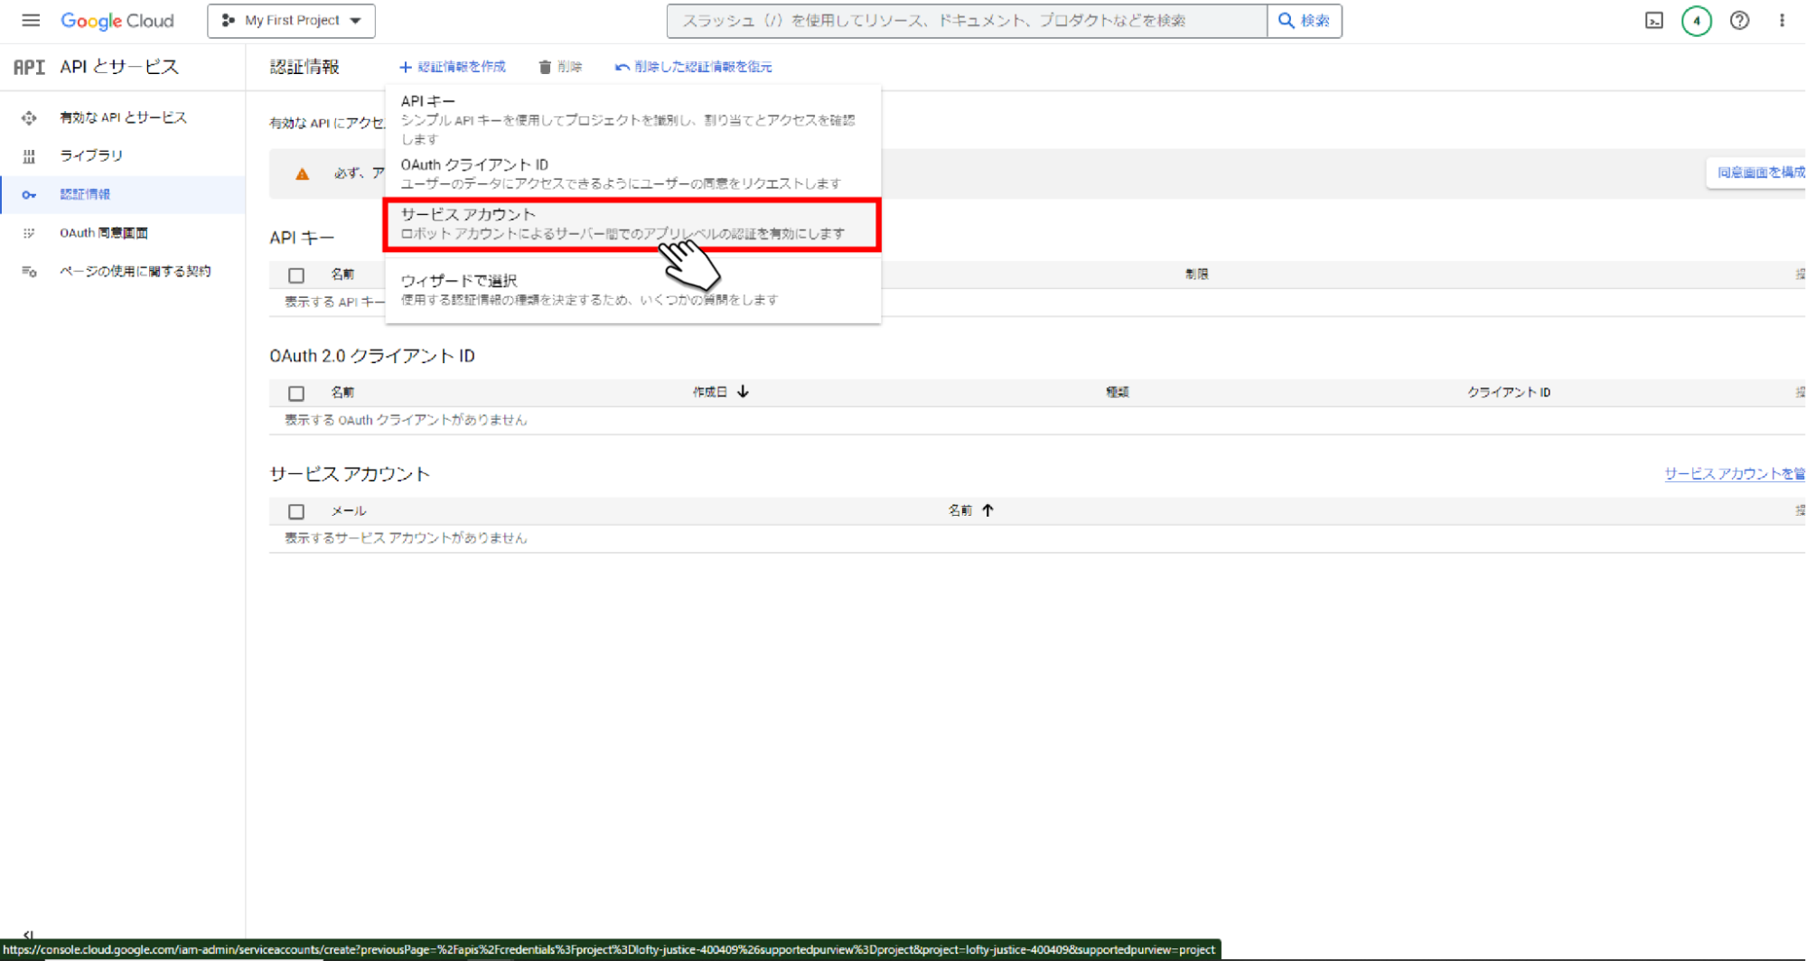Screen dimensions: 1806x961
Task: Open ページの使用に関する契約 in sidebar
Action: coord(123,271)
